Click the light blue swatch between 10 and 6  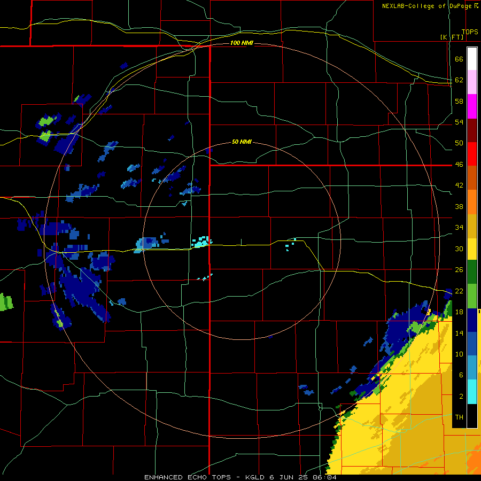[472, 367]
